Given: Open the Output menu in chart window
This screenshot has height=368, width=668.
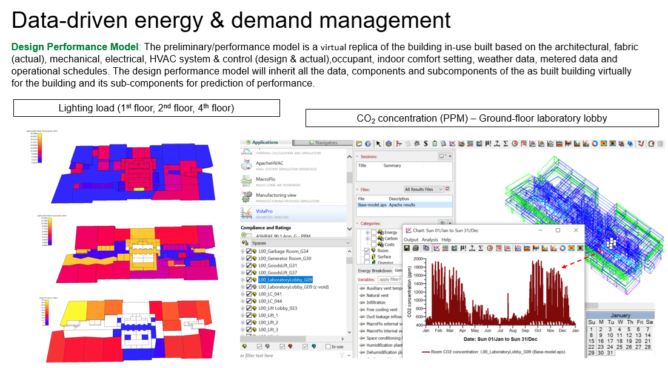Looking at the screenshot, I should [411, 240].
